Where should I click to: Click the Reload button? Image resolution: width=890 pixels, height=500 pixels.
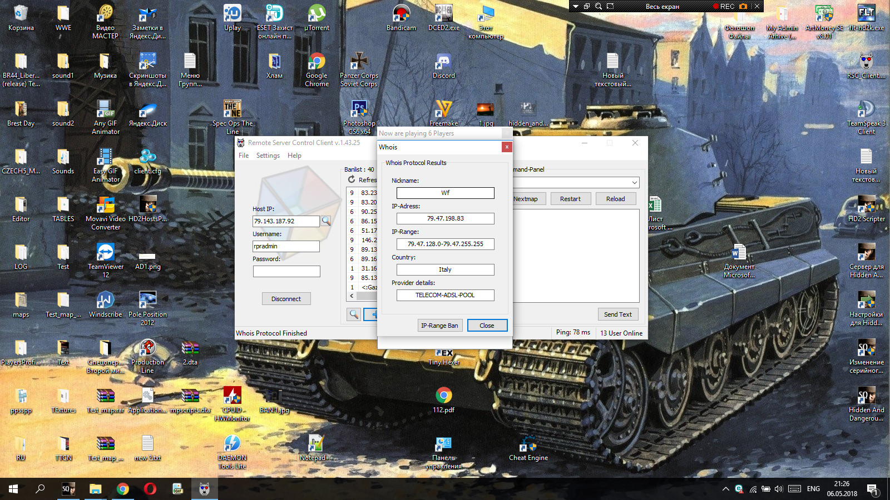pyautogui.click(x=615, y=199)
